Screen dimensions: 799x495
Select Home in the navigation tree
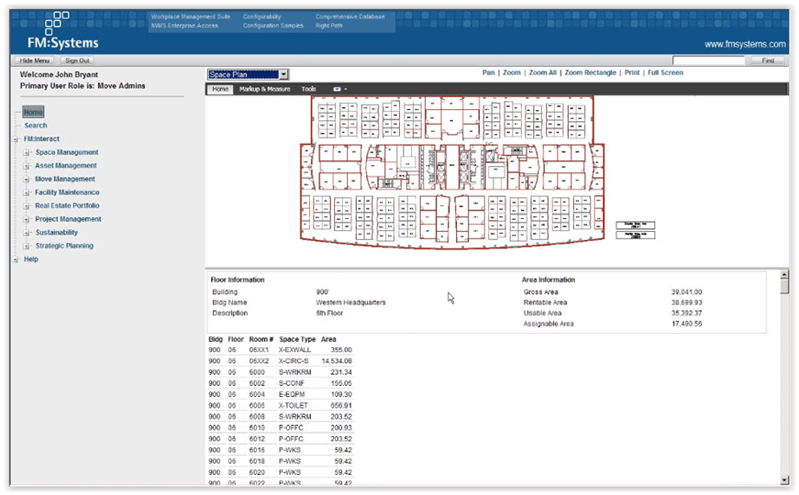(33, 112)
